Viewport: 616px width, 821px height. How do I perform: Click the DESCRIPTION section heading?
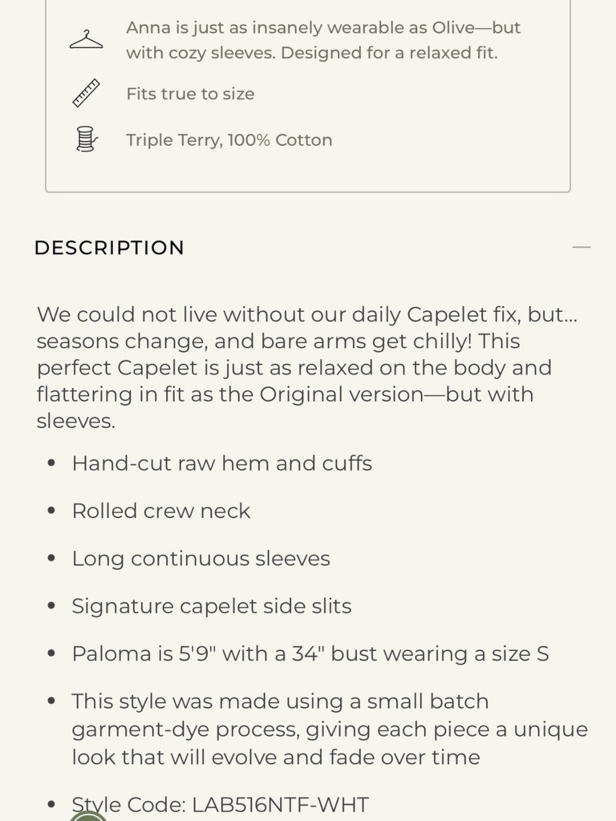click(110, 248)
